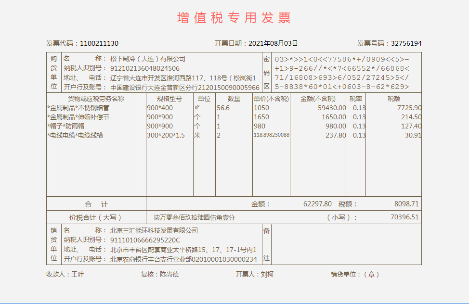Viewport: 469px width, 304px height.
Task: Click the 金额(不含税) column header
Action: coord(318,99)
